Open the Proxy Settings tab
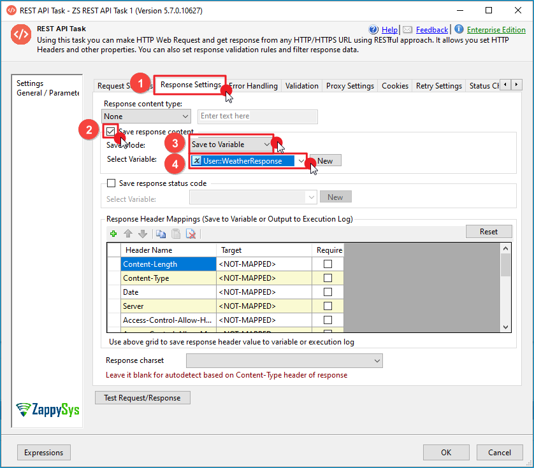 click(350, 86)
